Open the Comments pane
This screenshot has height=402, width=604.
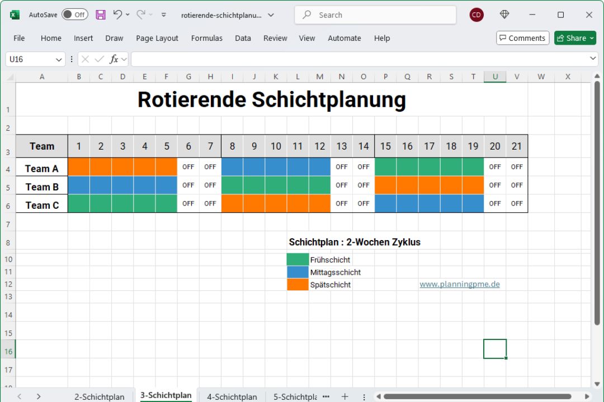[x=522, y=38]
